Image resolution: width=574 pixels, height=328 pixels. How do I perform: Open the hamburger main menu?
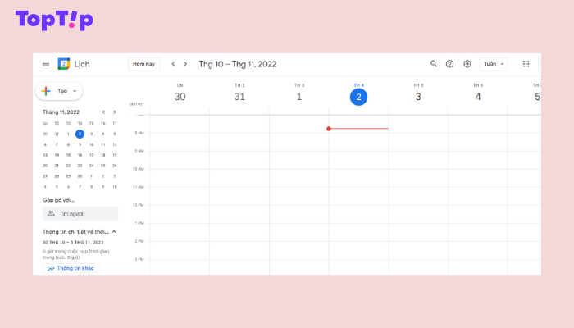click(x=46, y=64)
